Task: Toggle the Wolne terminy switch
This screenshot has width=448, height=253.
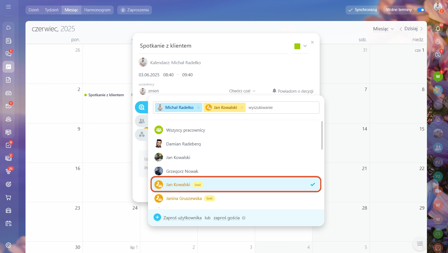Action: (421, 10)
